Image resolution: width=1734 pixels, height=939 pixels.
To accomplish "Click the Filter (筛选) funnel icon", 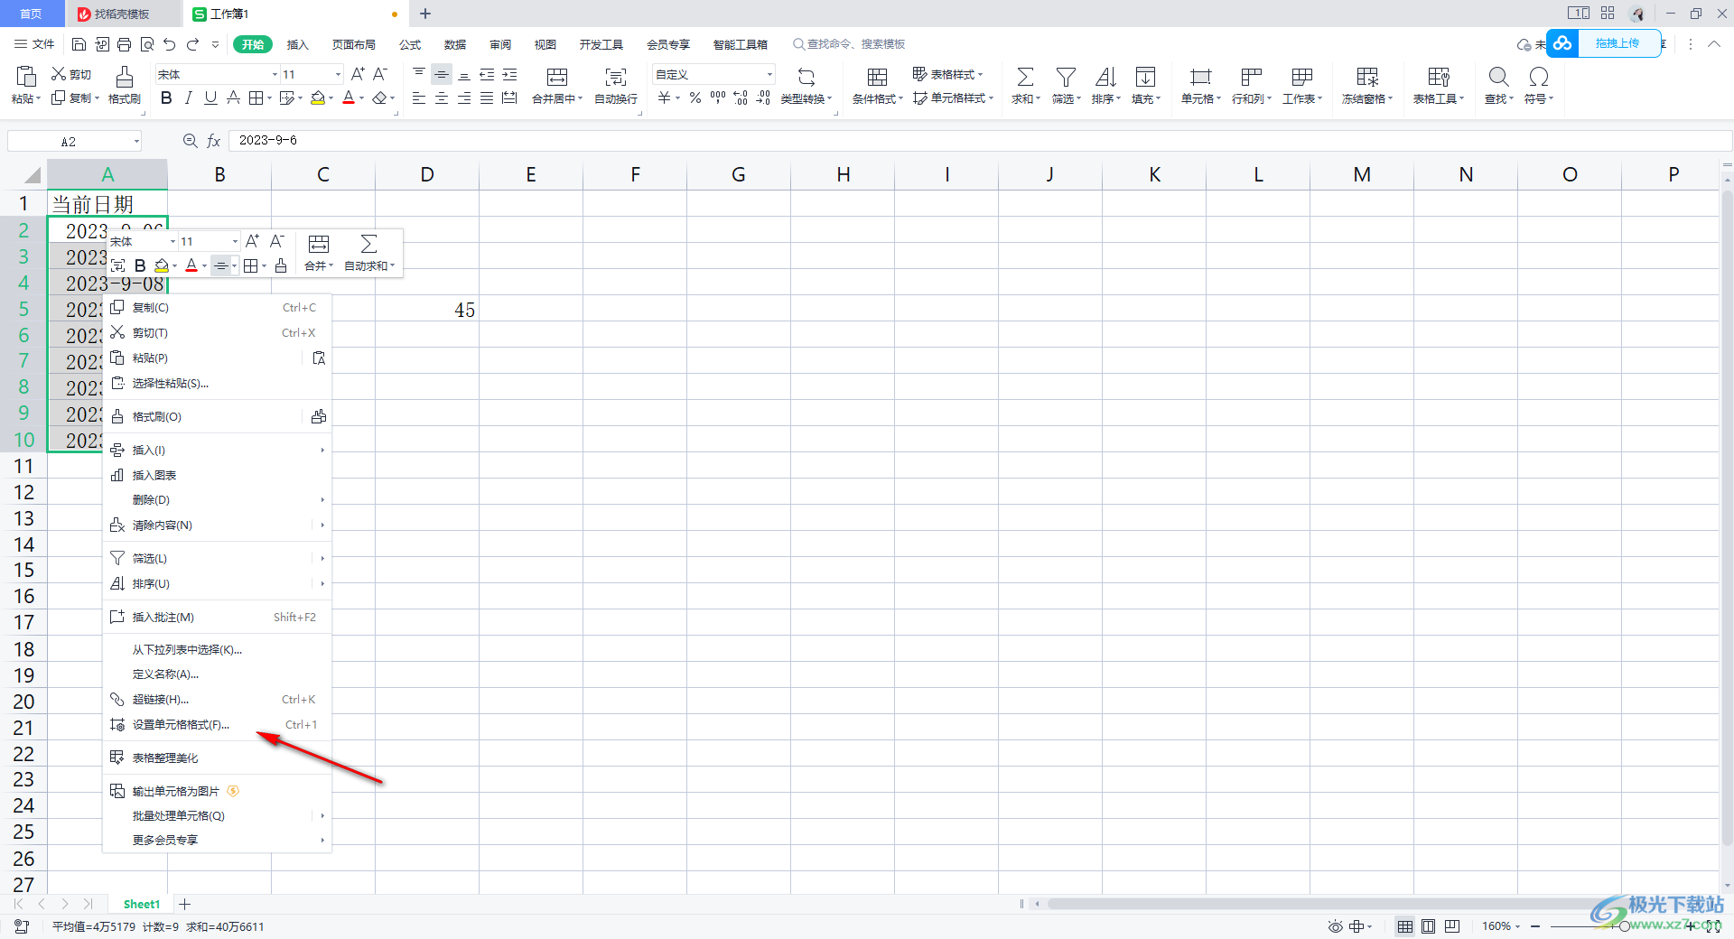I will coord(1066,77).
